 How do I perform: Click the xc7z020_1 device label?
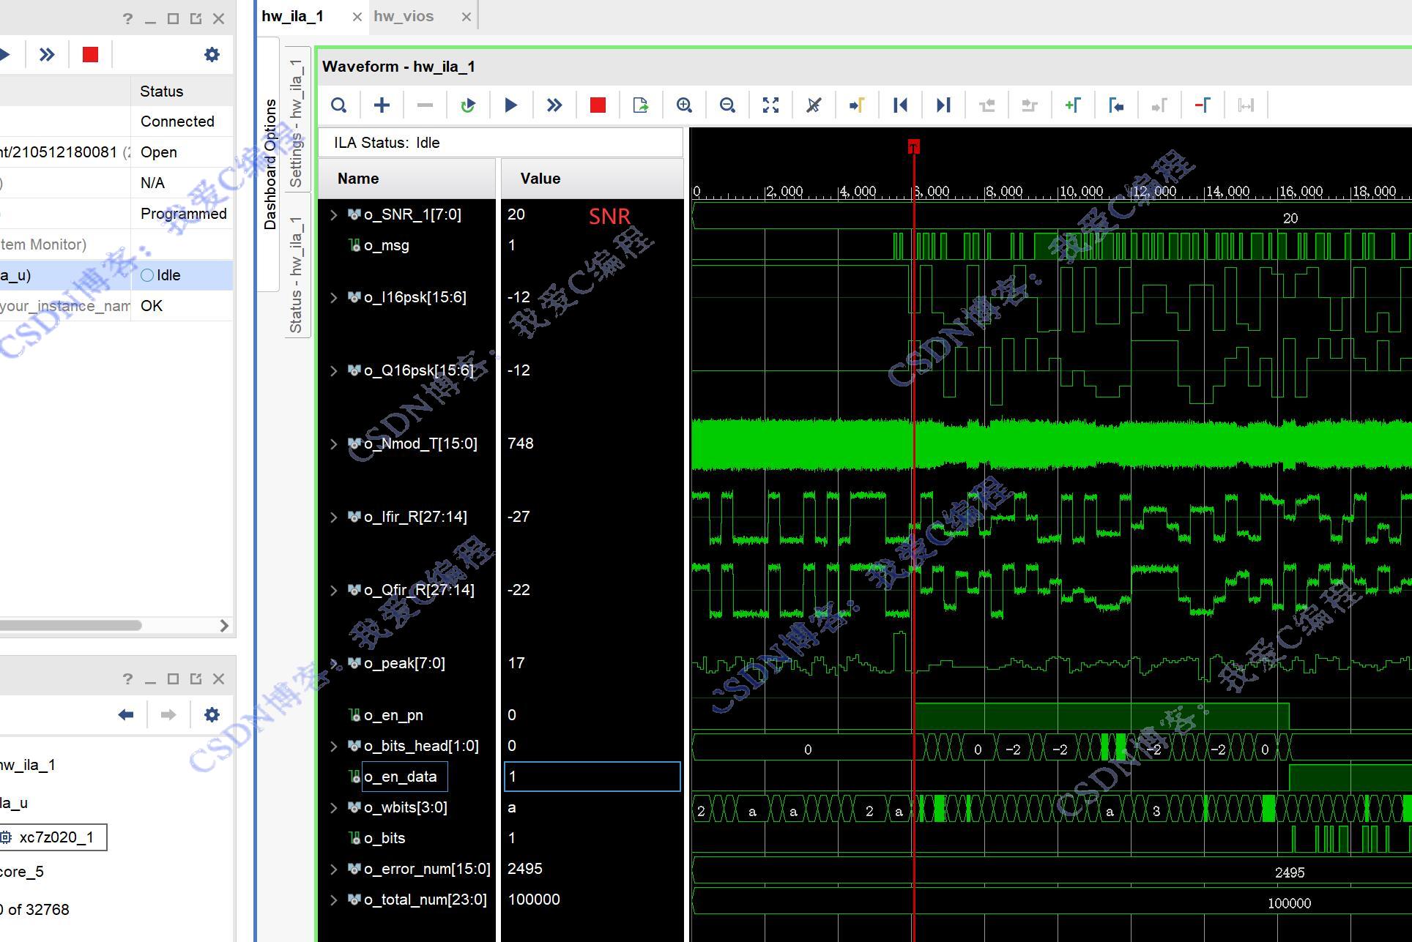pyautogui.click(x=56, y=837)
